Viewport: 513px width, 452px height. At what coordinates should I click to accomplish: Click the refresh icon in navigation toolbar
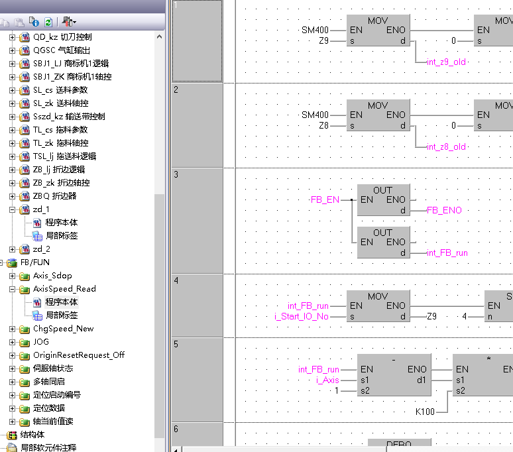48,22
